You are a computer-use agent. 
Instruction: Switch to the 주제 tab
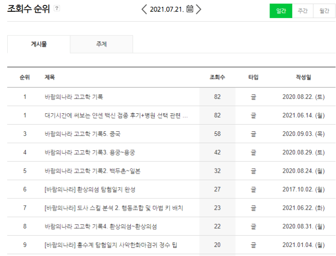point(101,44)
